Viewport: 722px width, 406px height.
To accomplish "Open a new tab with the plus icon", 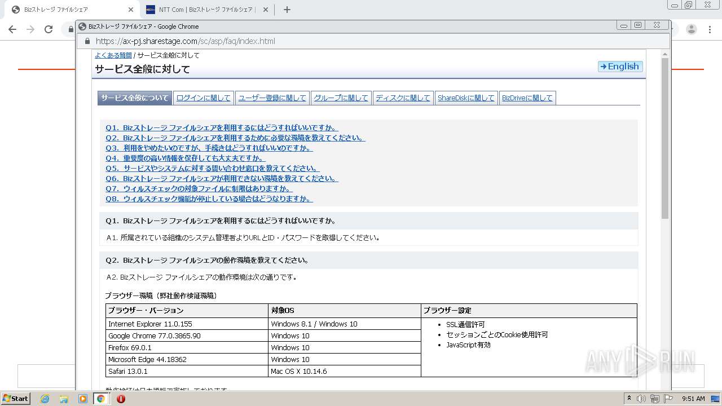I will (x=287, y=10).
